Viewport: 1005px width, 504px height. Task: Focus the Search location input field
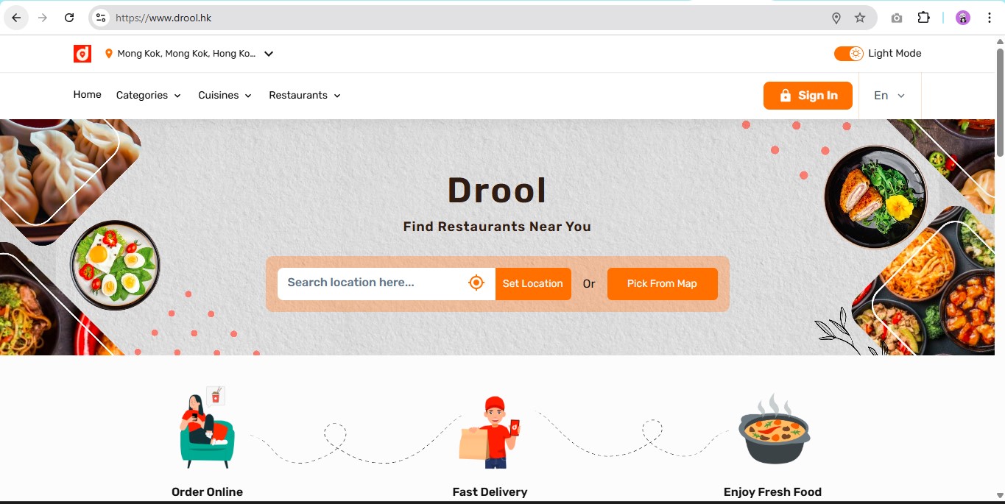(x=372, y=283)
